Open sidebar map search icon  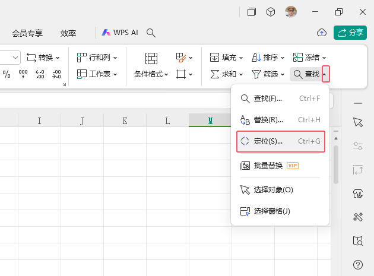point(358,241)
